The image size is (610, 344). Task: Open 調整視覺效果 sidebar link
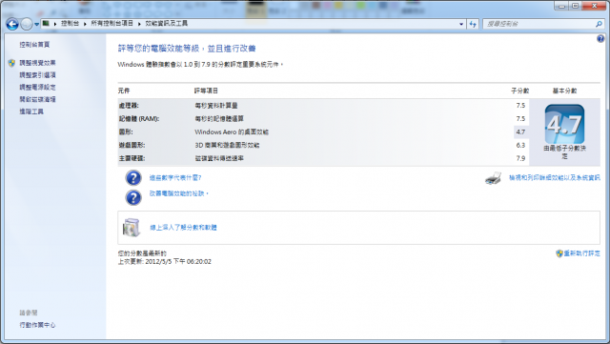coord(38,63)
